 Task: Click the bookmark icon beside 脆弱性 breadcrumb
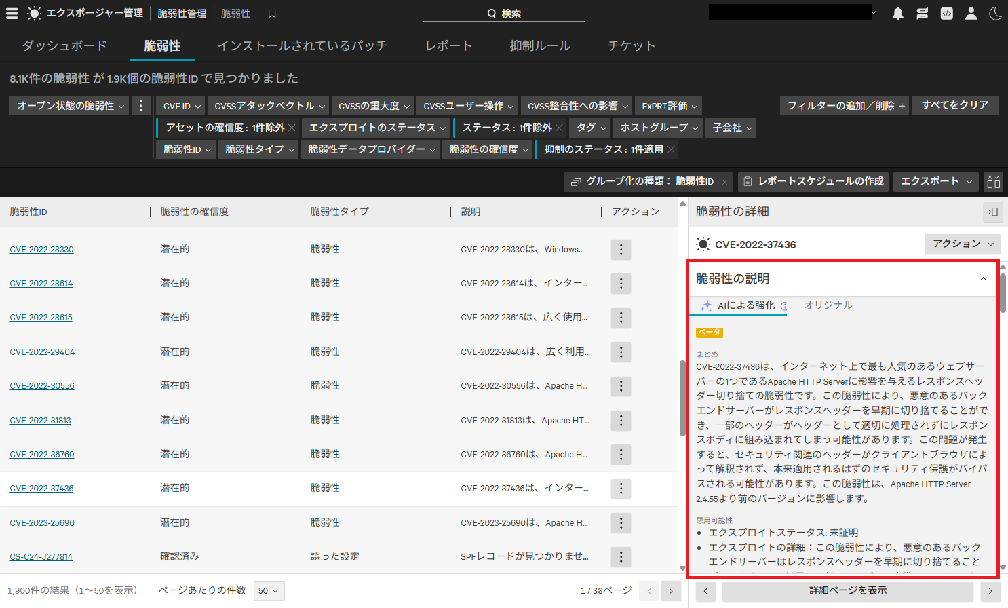272,14
